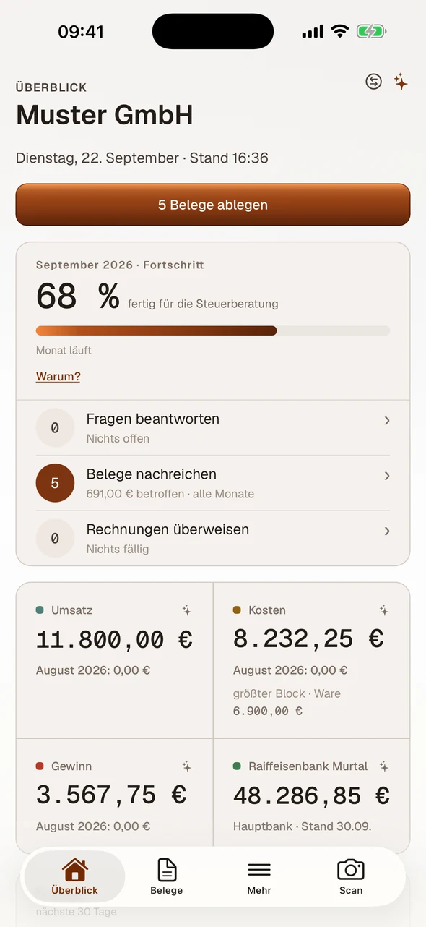The image size is (426, 927).
Task: Open the Umsatz 11.800,00 € card
Action: 115,660
